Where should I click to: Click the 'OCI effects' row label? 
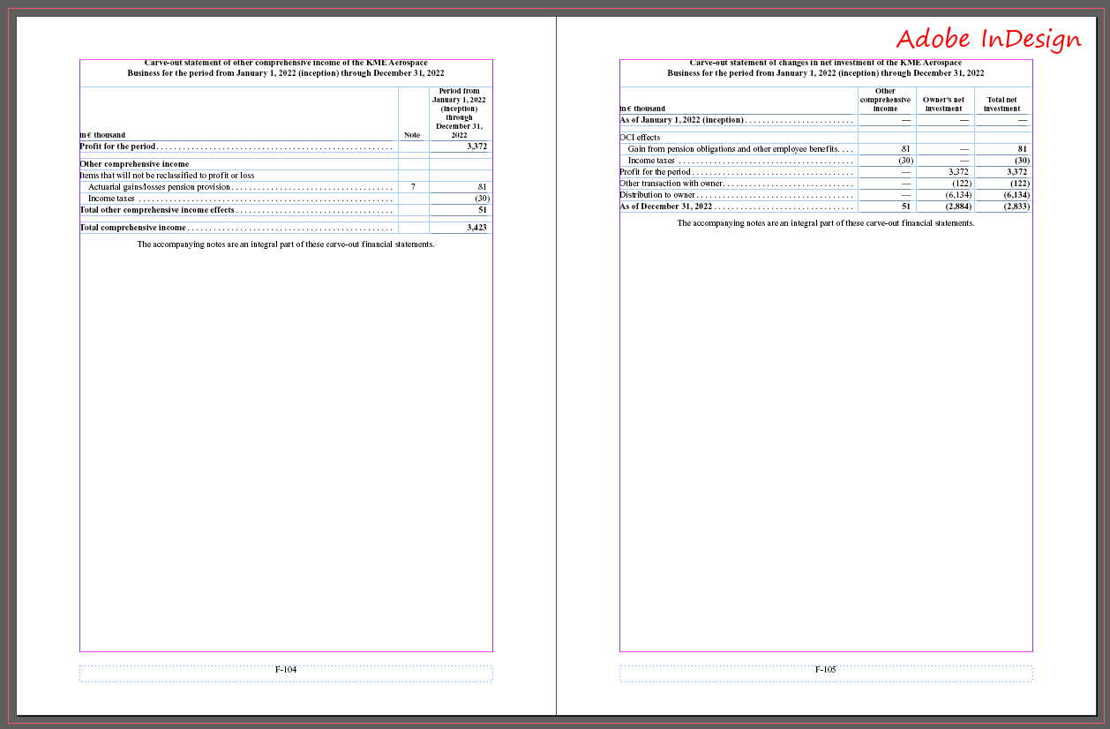(641, 138)
